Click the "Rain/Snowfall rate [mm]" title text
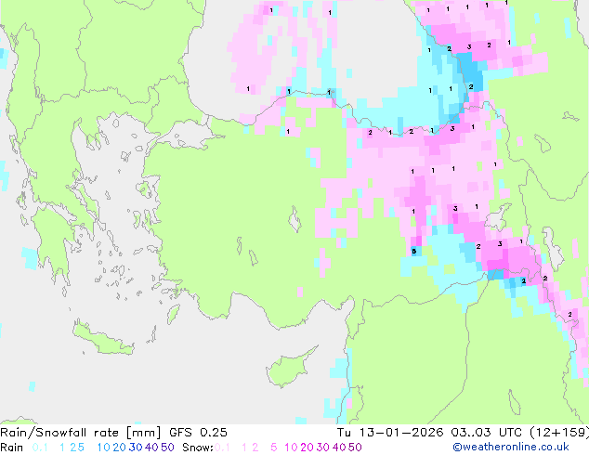Image resolution: width=589 pixels, height=455 pixels. [x=81, y=433]
